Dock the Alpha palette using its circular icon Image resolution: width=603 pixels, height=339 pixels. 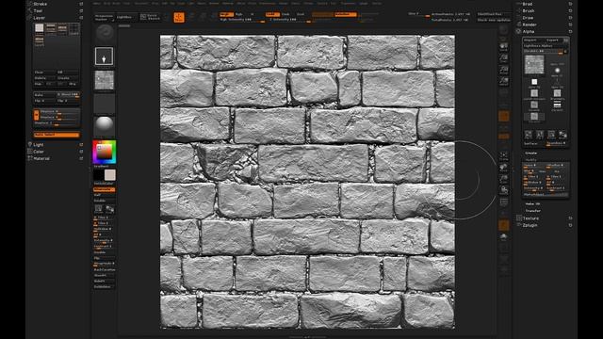tap(570, 31)
